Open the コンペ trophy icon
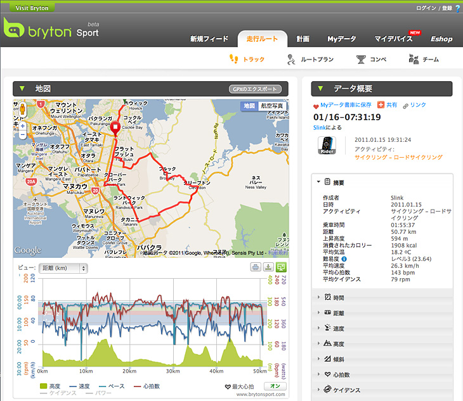This screenshot has width=463, height=401. pos(361,60)
